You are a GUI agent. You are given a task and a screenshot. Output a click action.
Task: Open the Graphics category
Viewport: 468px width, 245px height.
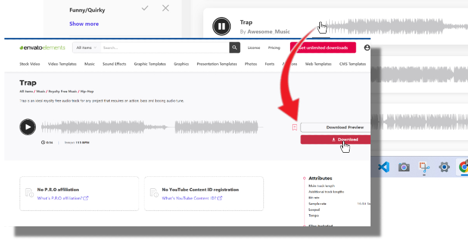(x=181, y=64)
